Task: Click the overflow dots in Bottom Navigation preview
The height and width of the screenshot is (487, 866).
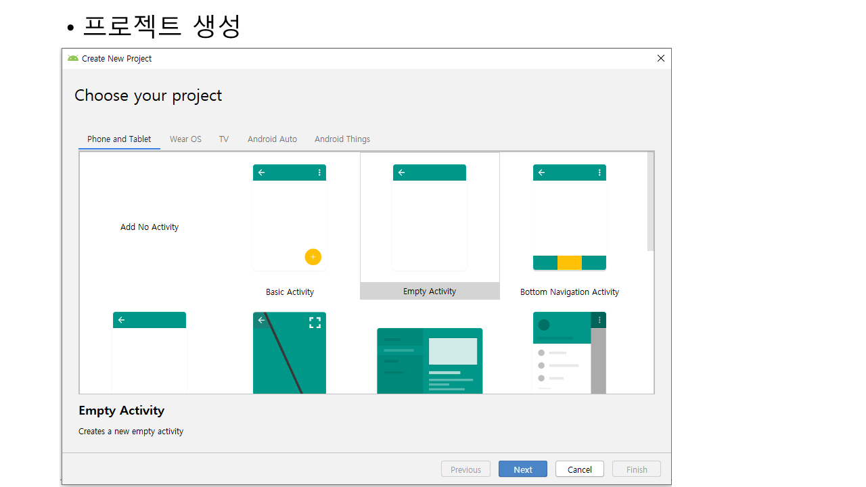Action: pyautogui.click(x=599, y=172)
